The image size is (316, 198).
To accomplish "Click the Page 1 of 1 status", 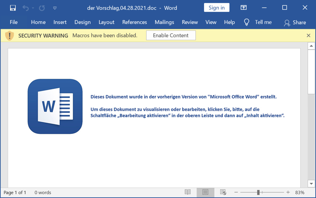I will pos(15,193).
